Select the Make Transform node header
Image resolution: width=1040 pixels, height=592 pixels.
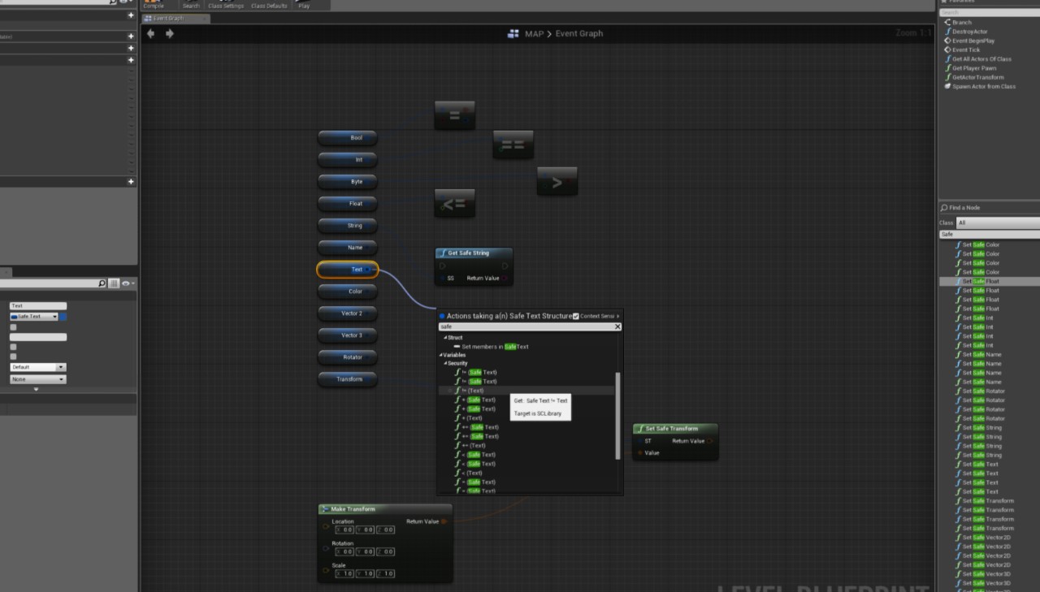(x=385, y=509)
